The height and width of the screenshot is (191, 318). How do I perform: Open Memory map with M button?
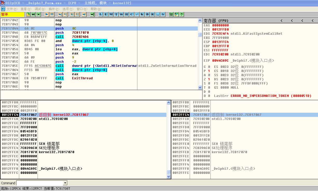point(111,14)
